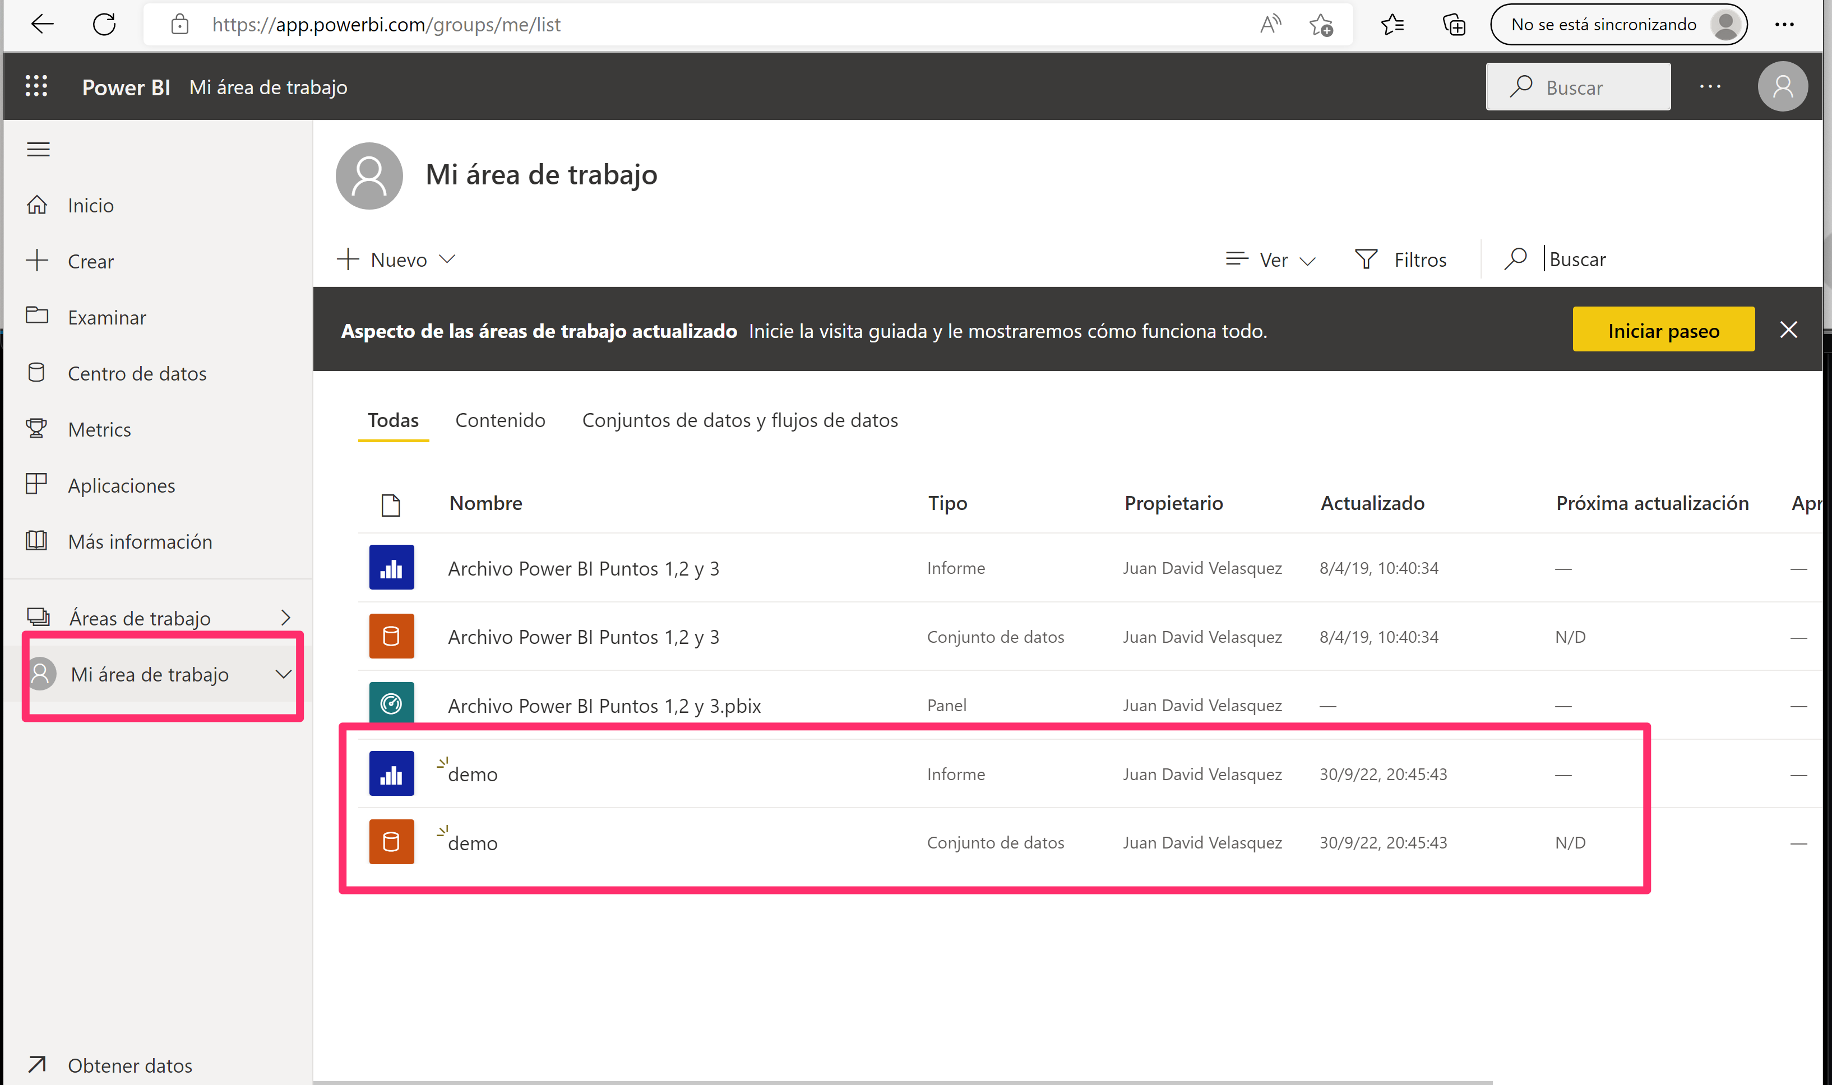This screenshot has width=1832, height=1085.
Task: Focus the global Buscar box in header
Action: (1578, 87)
